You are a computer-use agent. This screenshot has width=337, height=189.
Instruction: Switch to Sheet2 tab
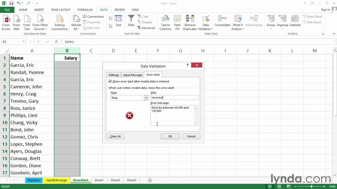click(x=115, y=180)
